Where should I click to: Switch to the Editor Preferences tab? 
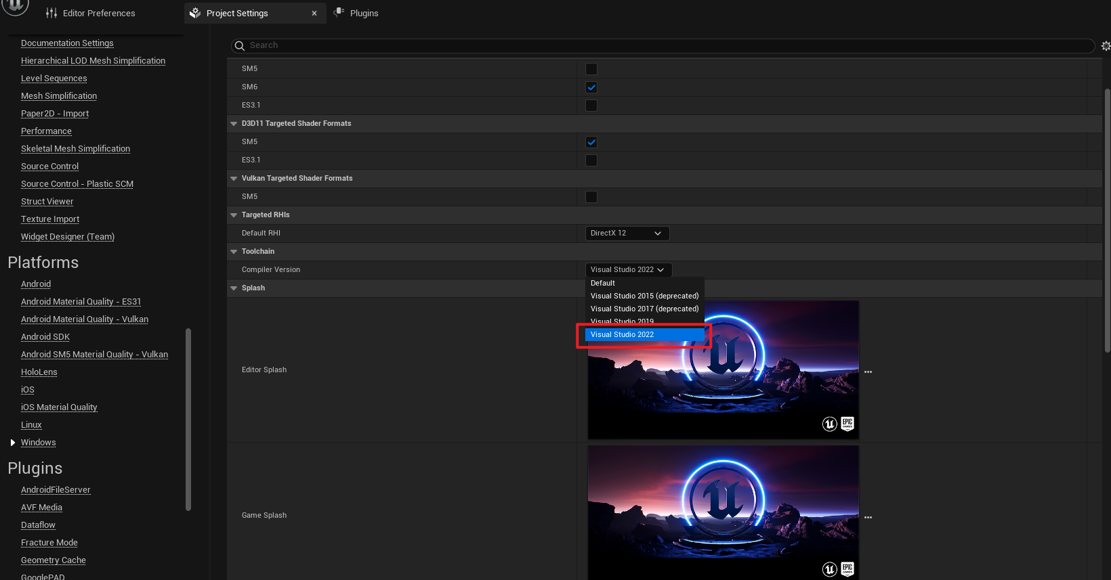[98, 14]
